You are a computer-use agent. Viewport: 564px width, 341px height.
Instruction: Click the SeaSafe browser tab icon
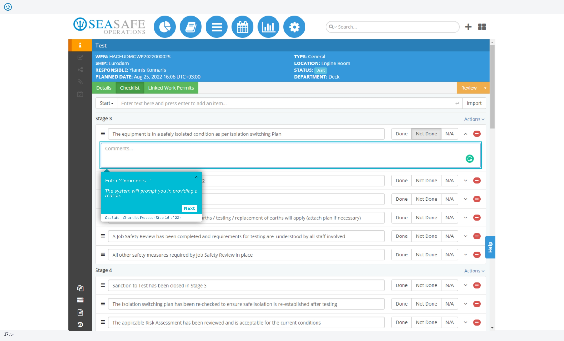pos(8,7)
